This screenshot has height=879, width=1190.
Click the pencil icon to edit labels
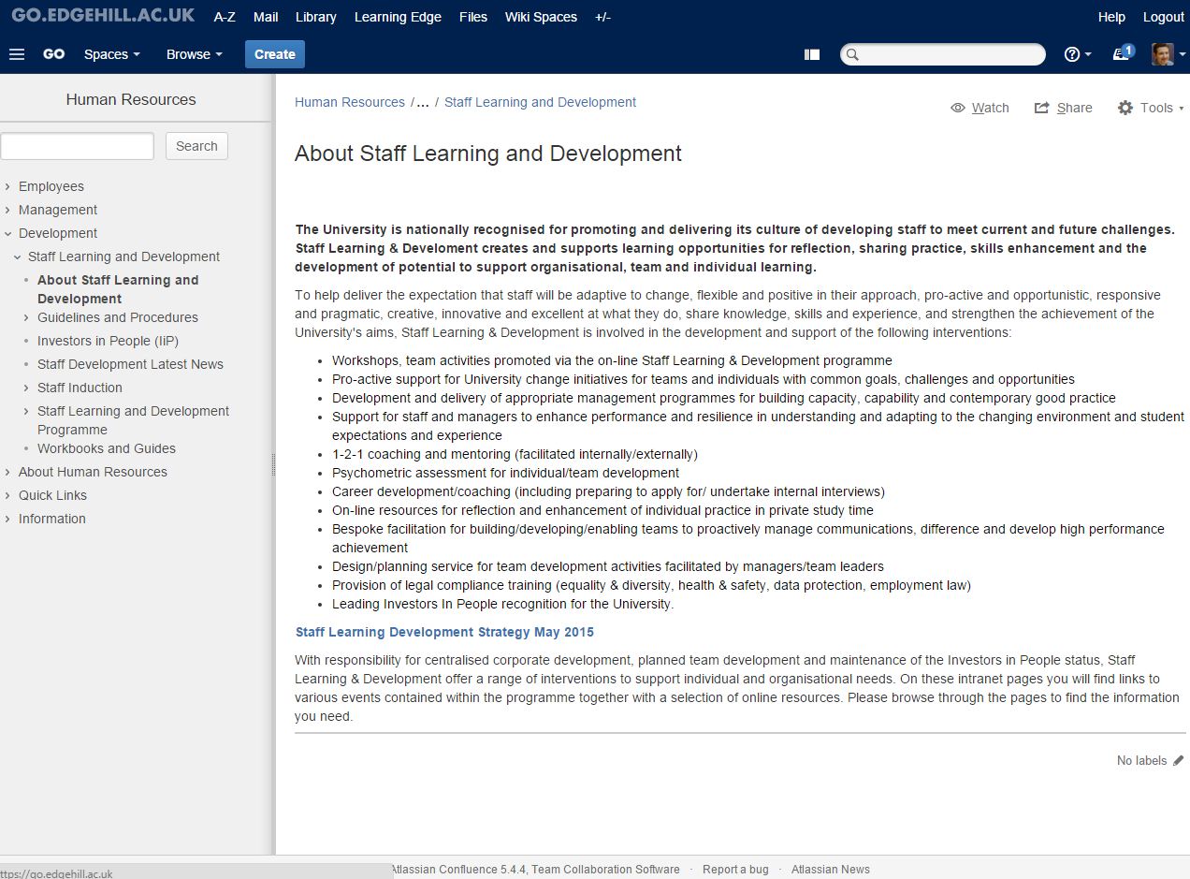tap(1178, 761)
